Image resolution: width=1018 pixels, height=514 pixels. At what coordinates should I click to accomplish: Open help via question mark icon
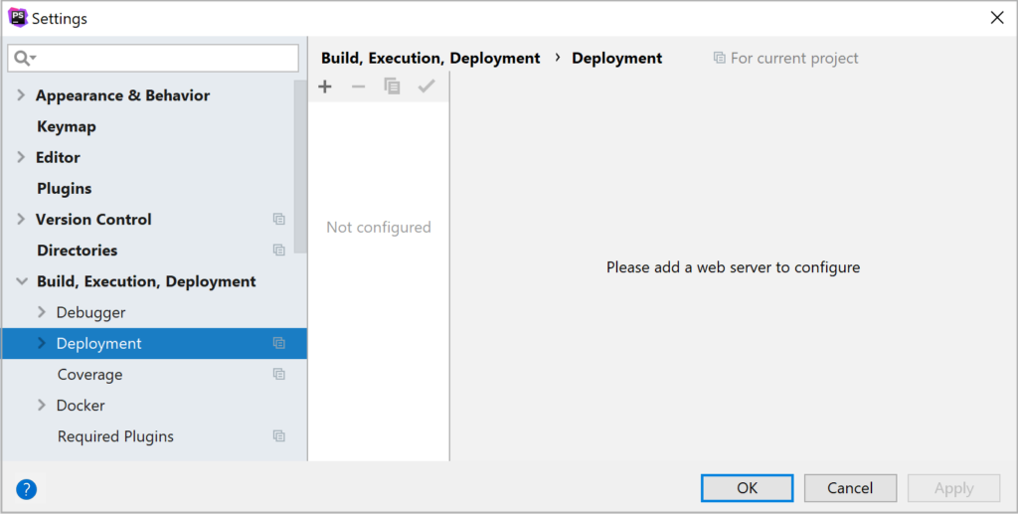27,489
